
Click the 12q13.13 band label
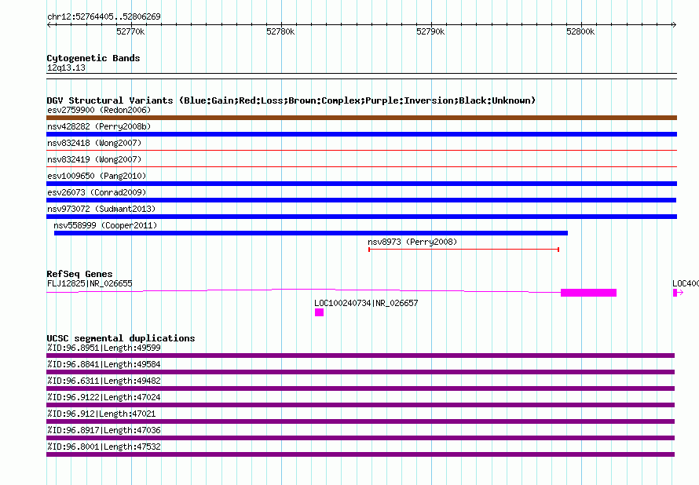[66, 67]
